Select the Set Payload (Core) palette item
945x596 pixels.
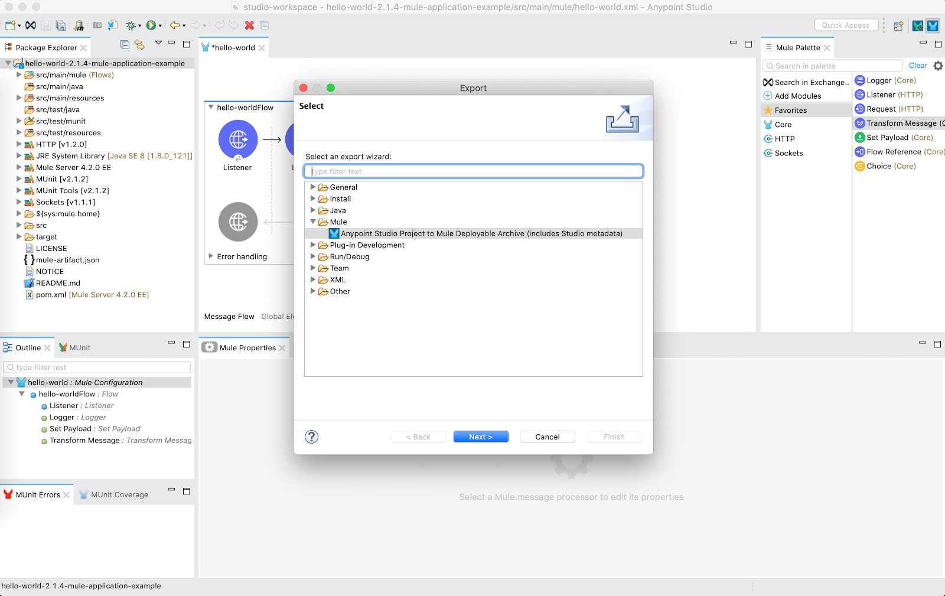tap(894, 138)
